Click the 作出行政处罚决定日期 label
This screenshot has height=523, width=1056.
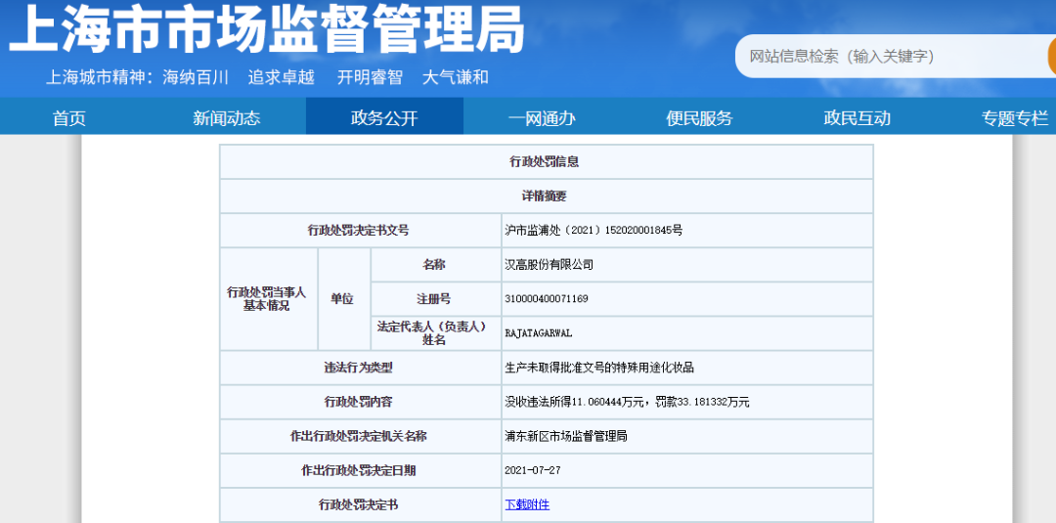pos(360,470)
